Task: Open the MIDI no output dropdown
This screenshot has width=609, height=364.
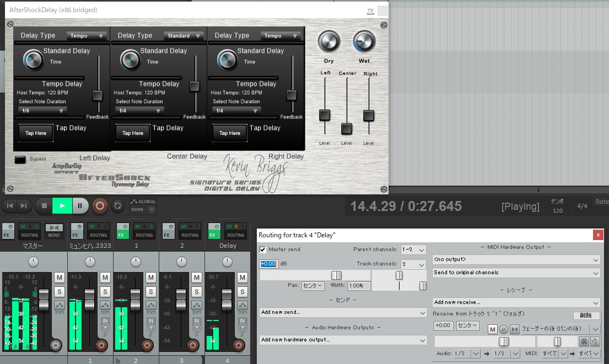Action: point(516,259)
